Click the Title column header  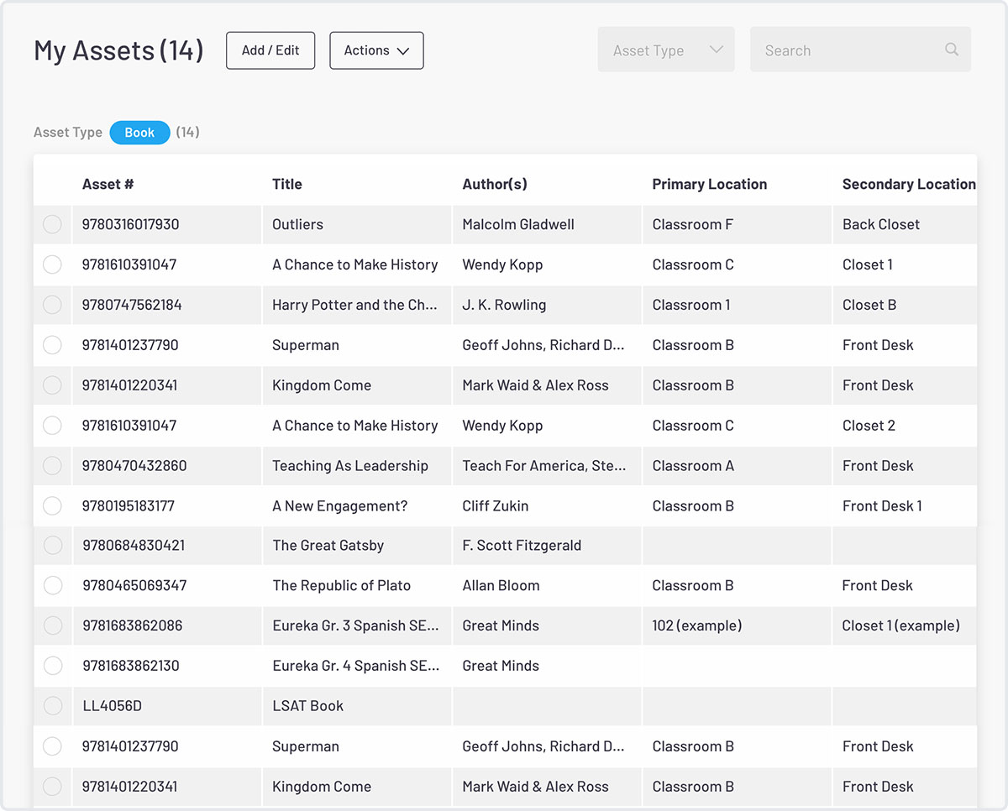coord(286,184)
